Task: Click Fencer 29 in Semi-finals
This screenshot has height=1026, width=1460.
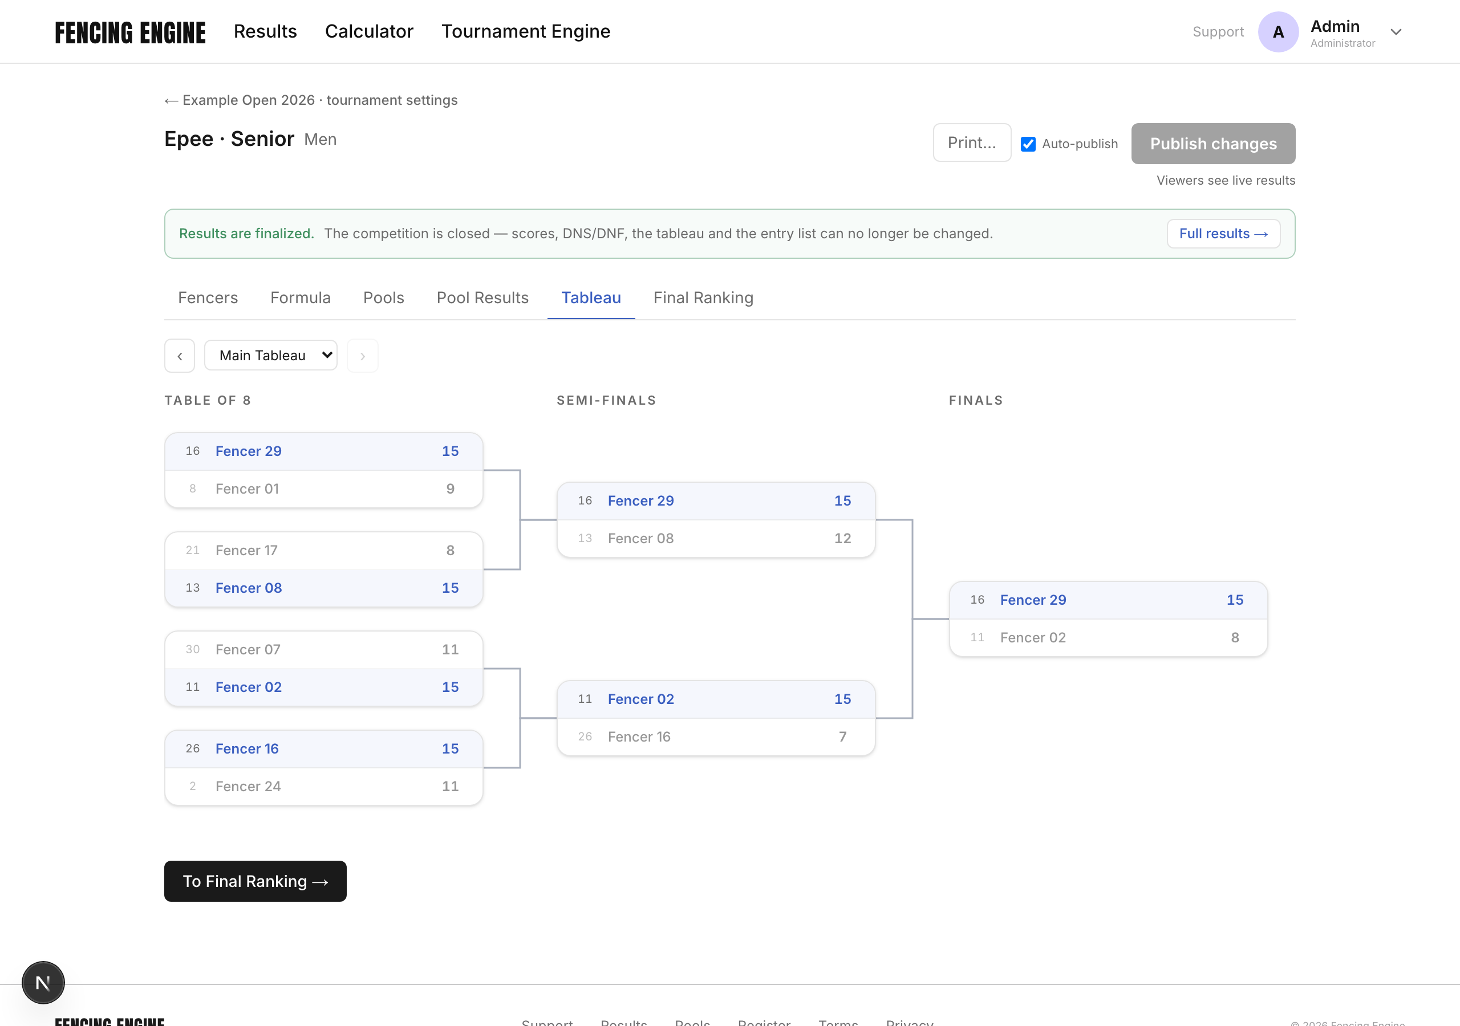Action: [x=716, y=500]
